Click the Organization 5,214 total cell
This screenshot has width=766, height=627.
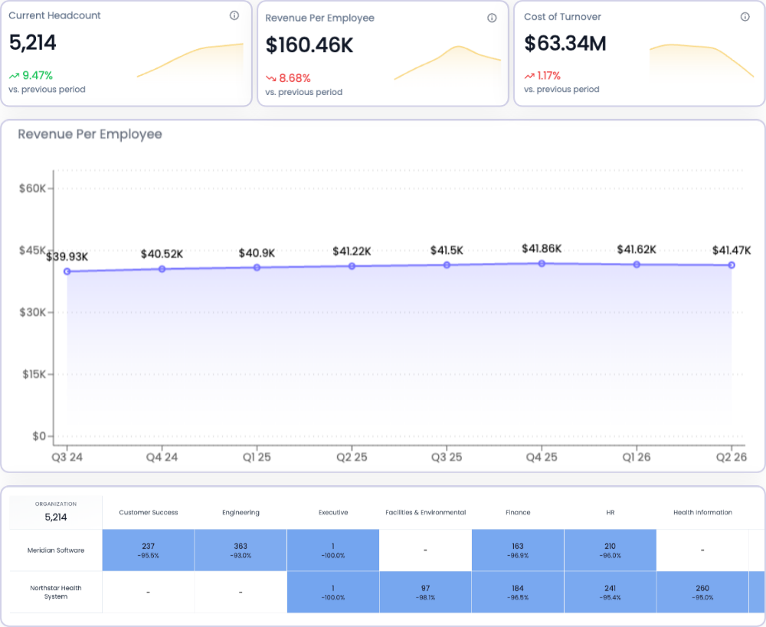[x=56, y=512]
